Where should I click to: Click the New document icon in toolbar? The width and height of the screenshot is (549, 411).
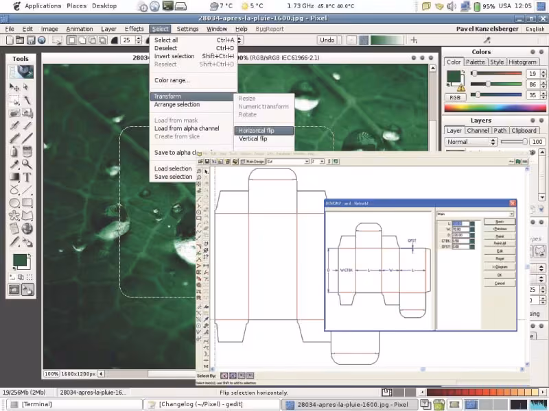pyautogui.click(x=10, y=40)
